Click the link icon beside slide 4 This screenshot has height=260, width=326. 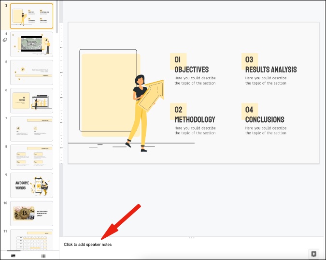click(x=5, y=40)
